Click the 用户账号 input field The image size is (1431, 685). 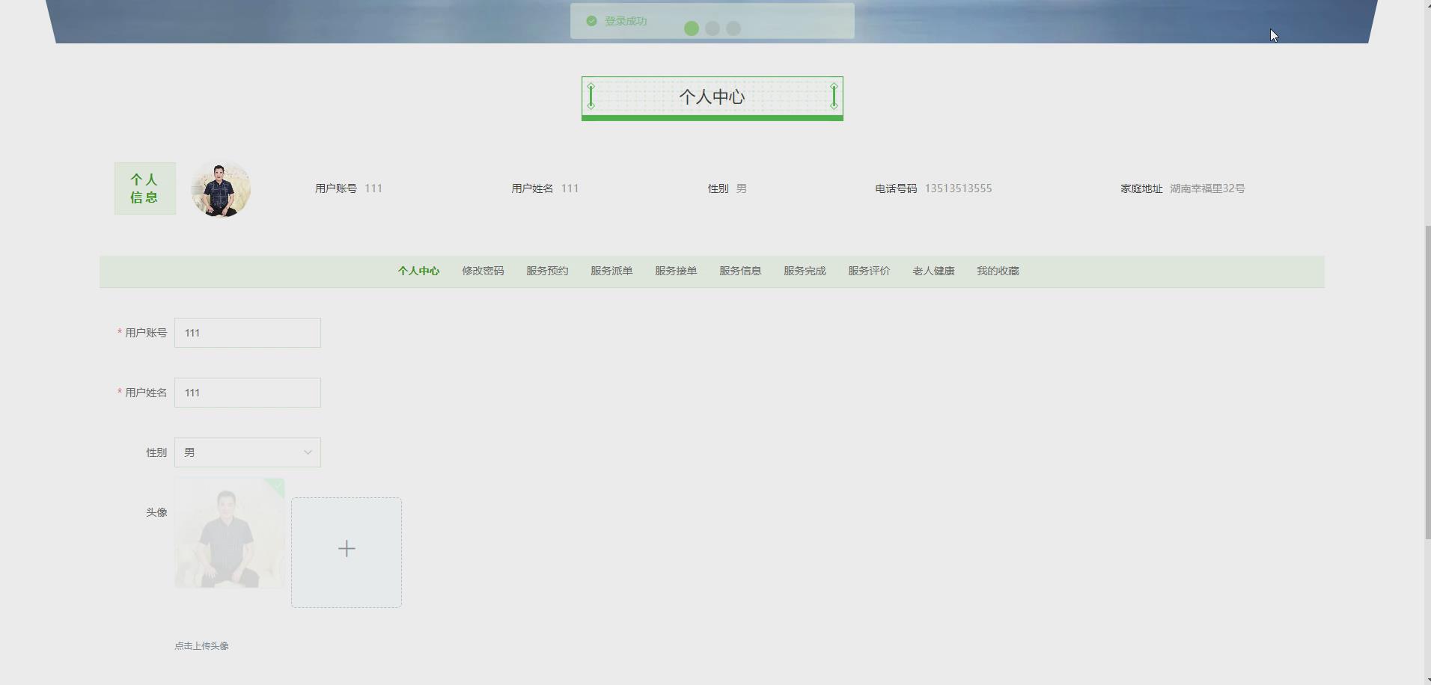pos(247,332)
